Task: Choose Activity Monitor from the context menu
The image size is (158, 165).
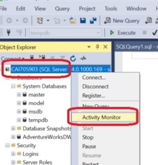Action: point(103,117)
